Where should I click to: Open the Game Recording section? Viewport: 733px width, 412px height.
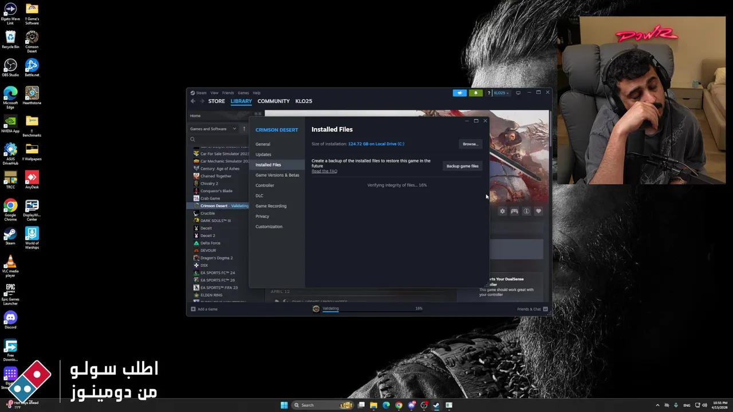(271, 206)
